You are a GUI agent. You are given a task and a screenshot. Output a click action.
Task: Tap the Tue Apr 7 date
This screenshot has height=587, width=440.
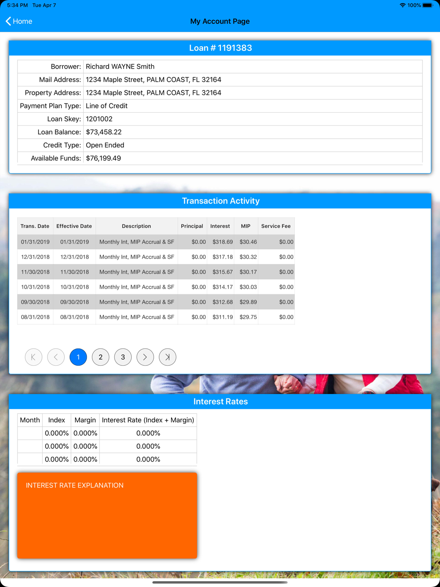(44, 5)
